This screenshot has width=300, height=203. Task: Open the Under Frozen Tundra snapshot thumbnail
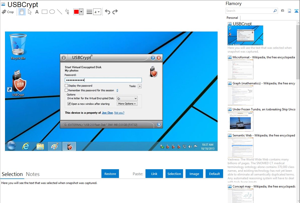click(240, 121)
